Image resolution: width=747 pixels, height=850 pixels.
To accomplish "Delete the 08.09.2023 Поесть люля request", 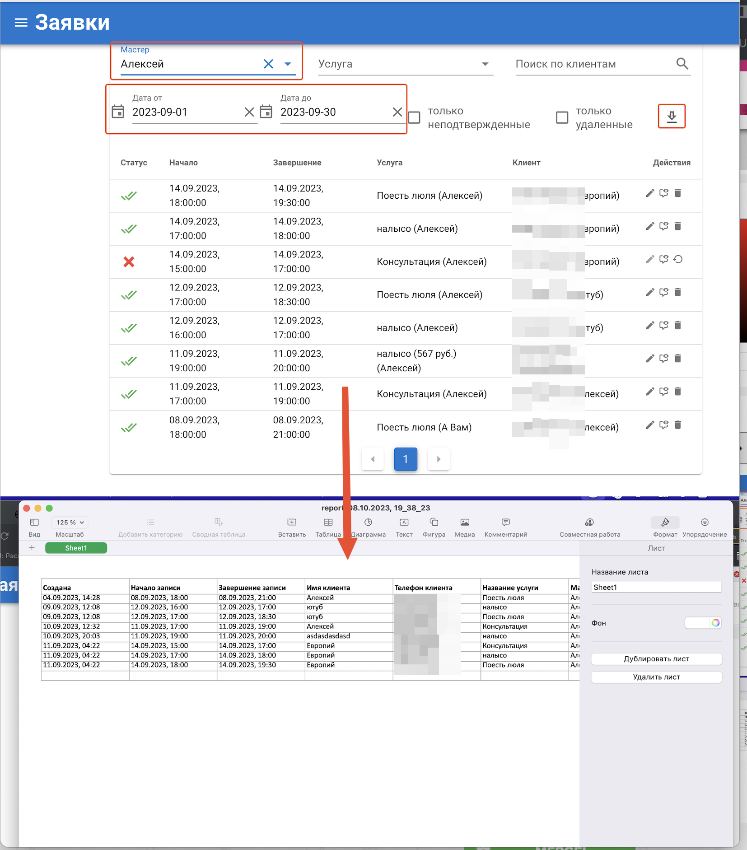I will coord(677,425).
